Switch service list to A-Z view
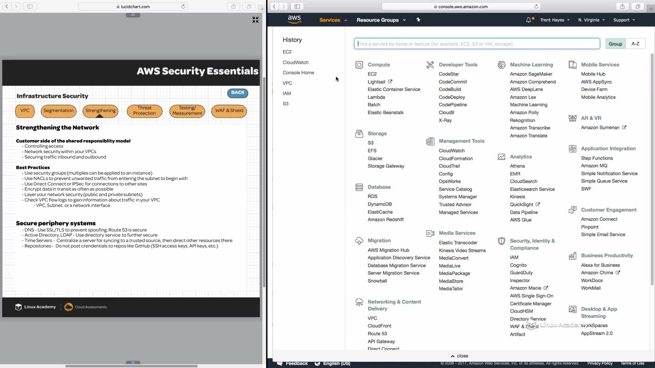Screen dimensions: 655x368 click(636, 44)
